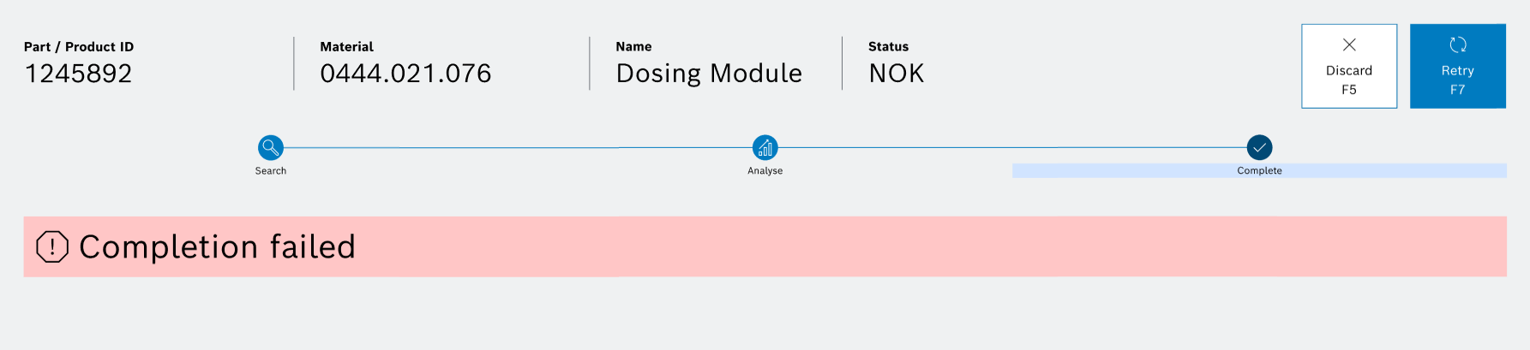Click the NOK status value
The width and height of the screenshot is (1530, 350).
click(x=897, y=74)
